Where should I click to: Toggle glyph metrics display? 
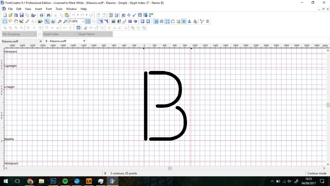184,21
